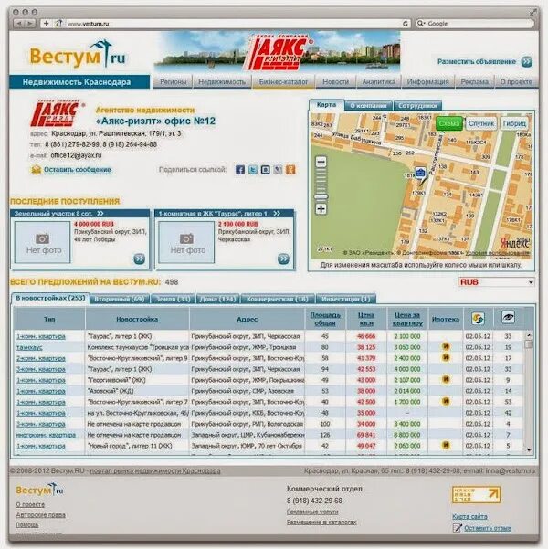Viewport: 548px width, 549px height.
Task: Click the table scrollbar down arrow
Action: (x=529, y=450)
